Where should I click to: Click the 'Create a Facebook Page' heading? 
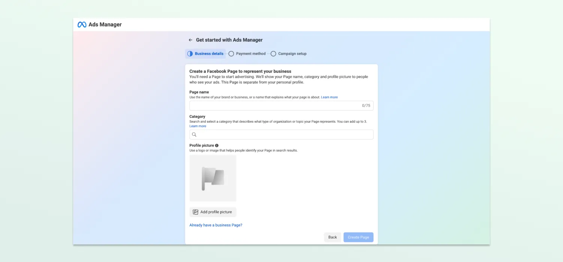pyautogui.click(x=240, y=71)
